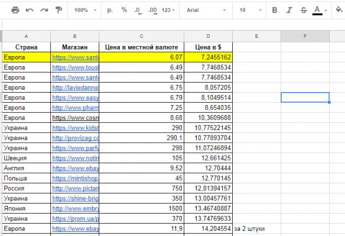This screenshot has height=236, width=345.
Task: Click the Print icon
Action: 15,10
